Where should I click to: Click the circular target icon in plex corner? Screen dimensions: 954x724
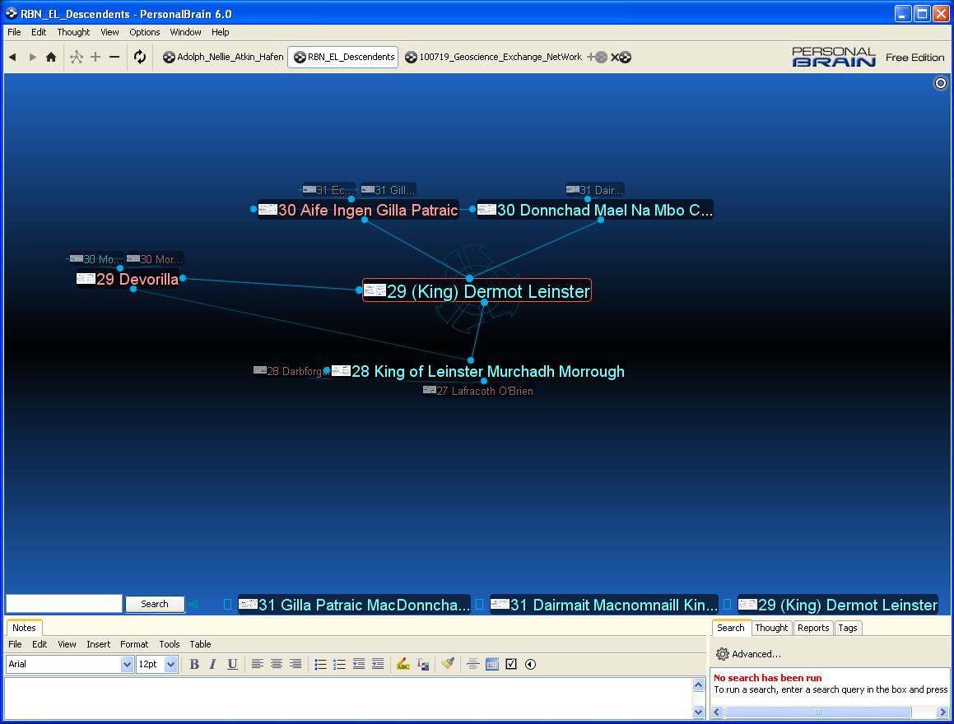[x=941, y=83]
